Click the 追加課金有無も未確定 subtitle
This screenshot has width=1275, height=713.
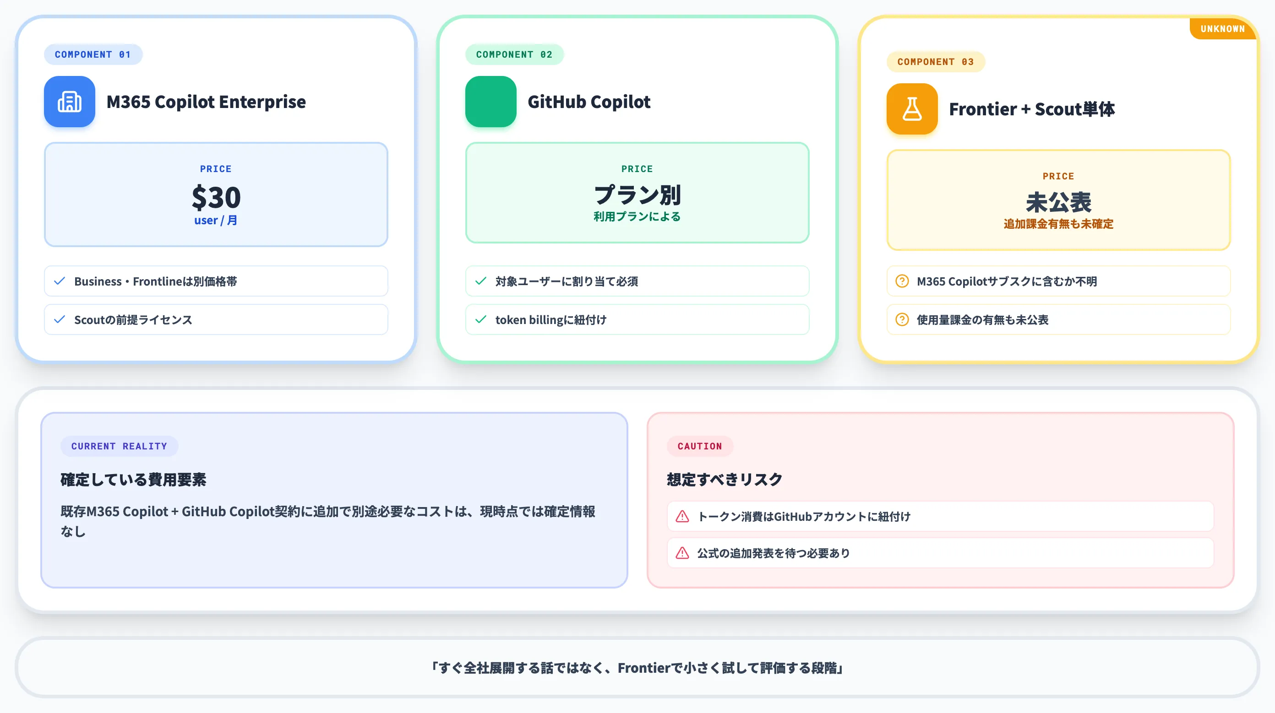pos(1058,223)
